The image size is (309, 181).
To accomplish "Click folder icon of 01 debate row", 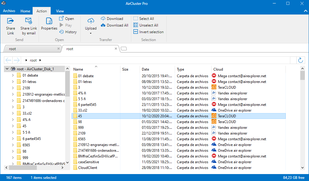I will pos(75,76).
